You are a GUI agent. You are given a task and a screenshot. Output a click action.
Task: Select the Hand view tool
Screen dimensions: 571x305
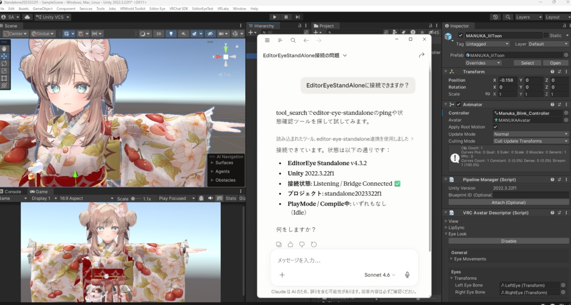tap(4, 49)
